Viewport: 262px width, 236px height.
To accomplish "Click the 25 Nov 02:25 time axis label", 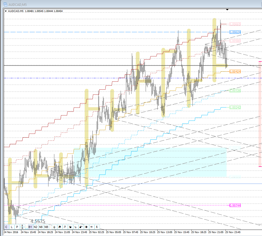I will tap(96, 232).
